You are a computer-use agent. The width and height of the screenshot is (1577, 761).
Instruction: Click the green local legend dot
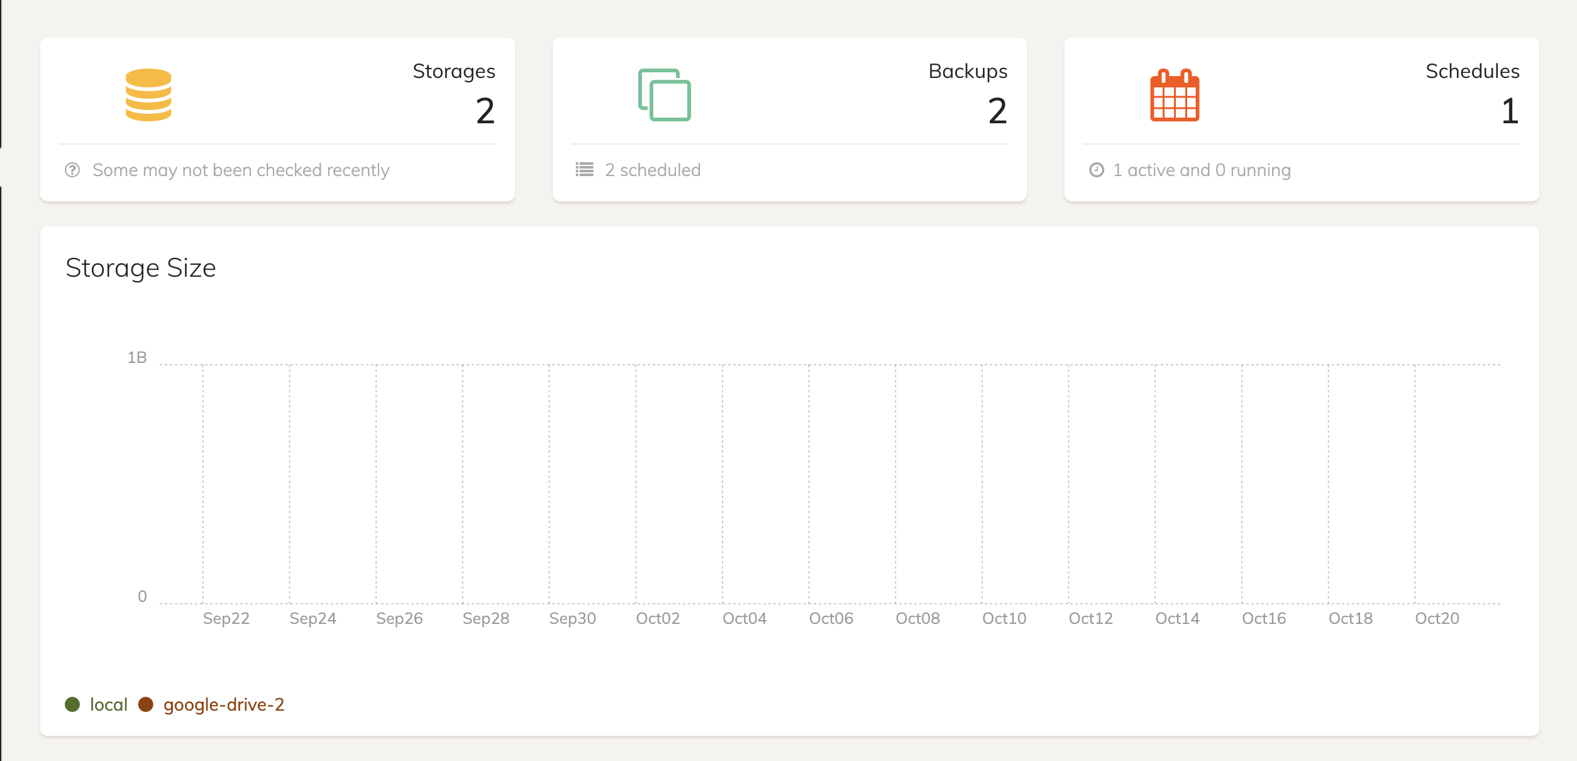72,704
